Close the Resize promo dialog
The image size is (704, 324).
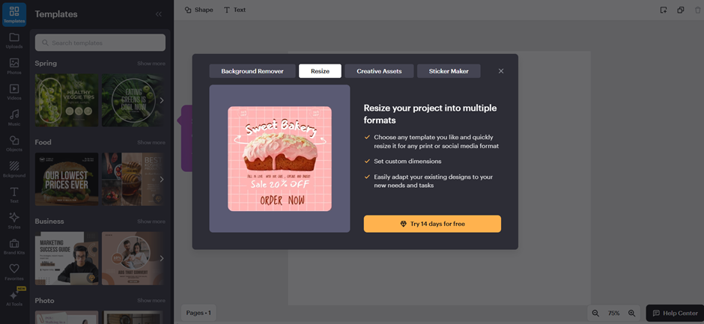pos(501,71)
